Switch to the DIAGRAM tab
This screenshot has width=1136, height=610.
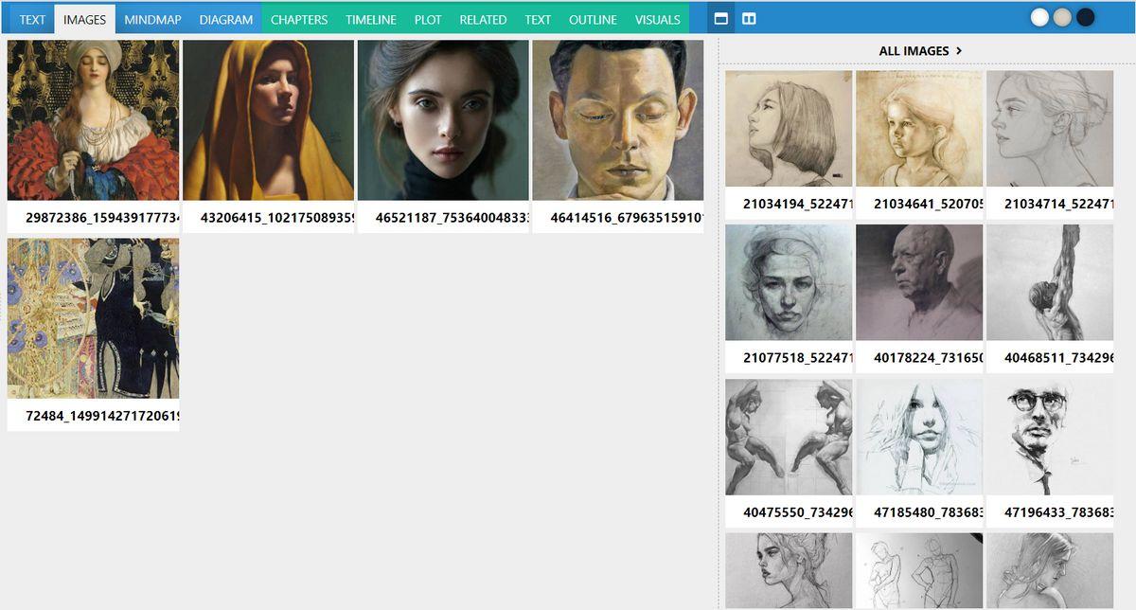[226, 19]
